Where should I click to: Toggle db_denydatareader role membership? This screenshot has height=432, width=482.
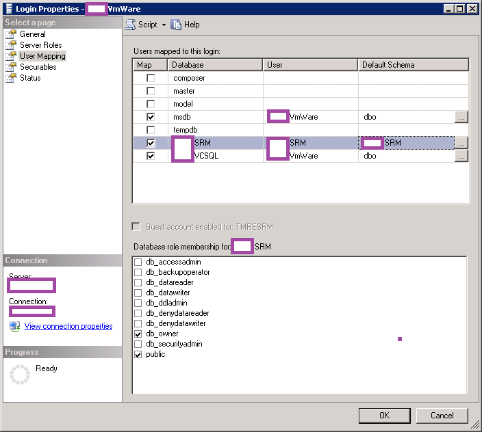click(138, 313)
